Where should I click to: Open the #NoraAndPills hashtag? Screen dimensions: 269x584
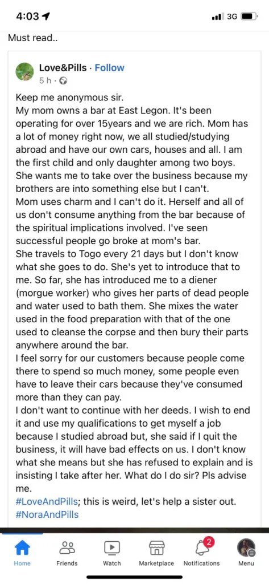click(47, 515)
